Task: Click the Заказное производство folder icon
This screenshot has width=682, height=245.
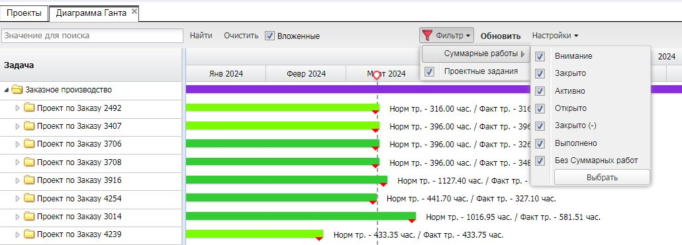Action: pyautogui.click(x=17, y=90)
